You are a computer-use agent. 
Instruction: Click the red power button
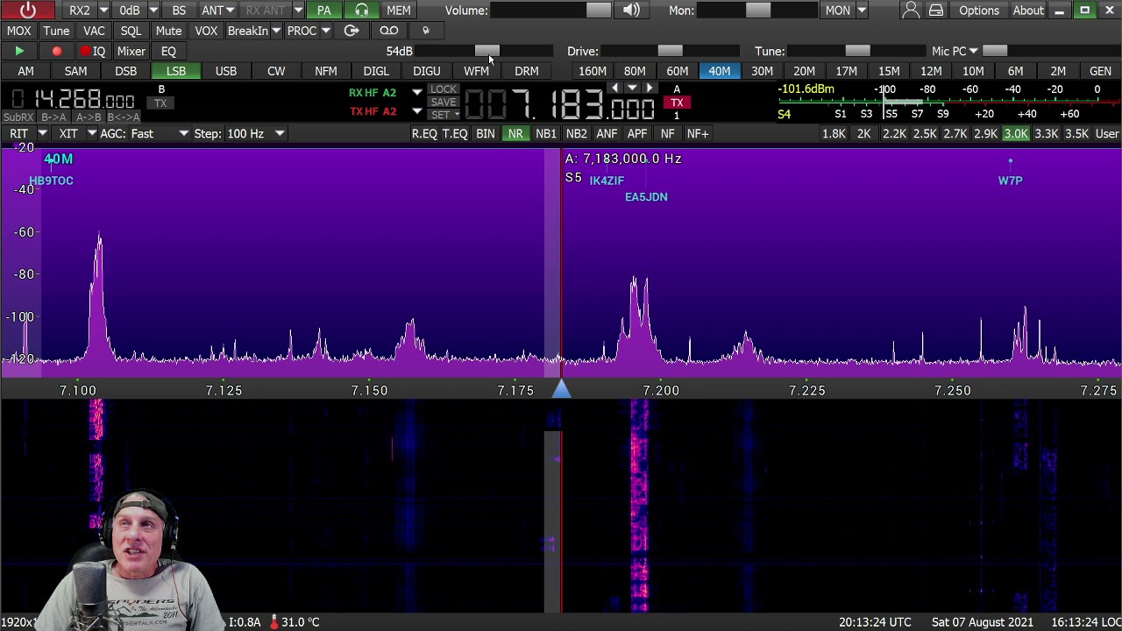click(28, 11)
